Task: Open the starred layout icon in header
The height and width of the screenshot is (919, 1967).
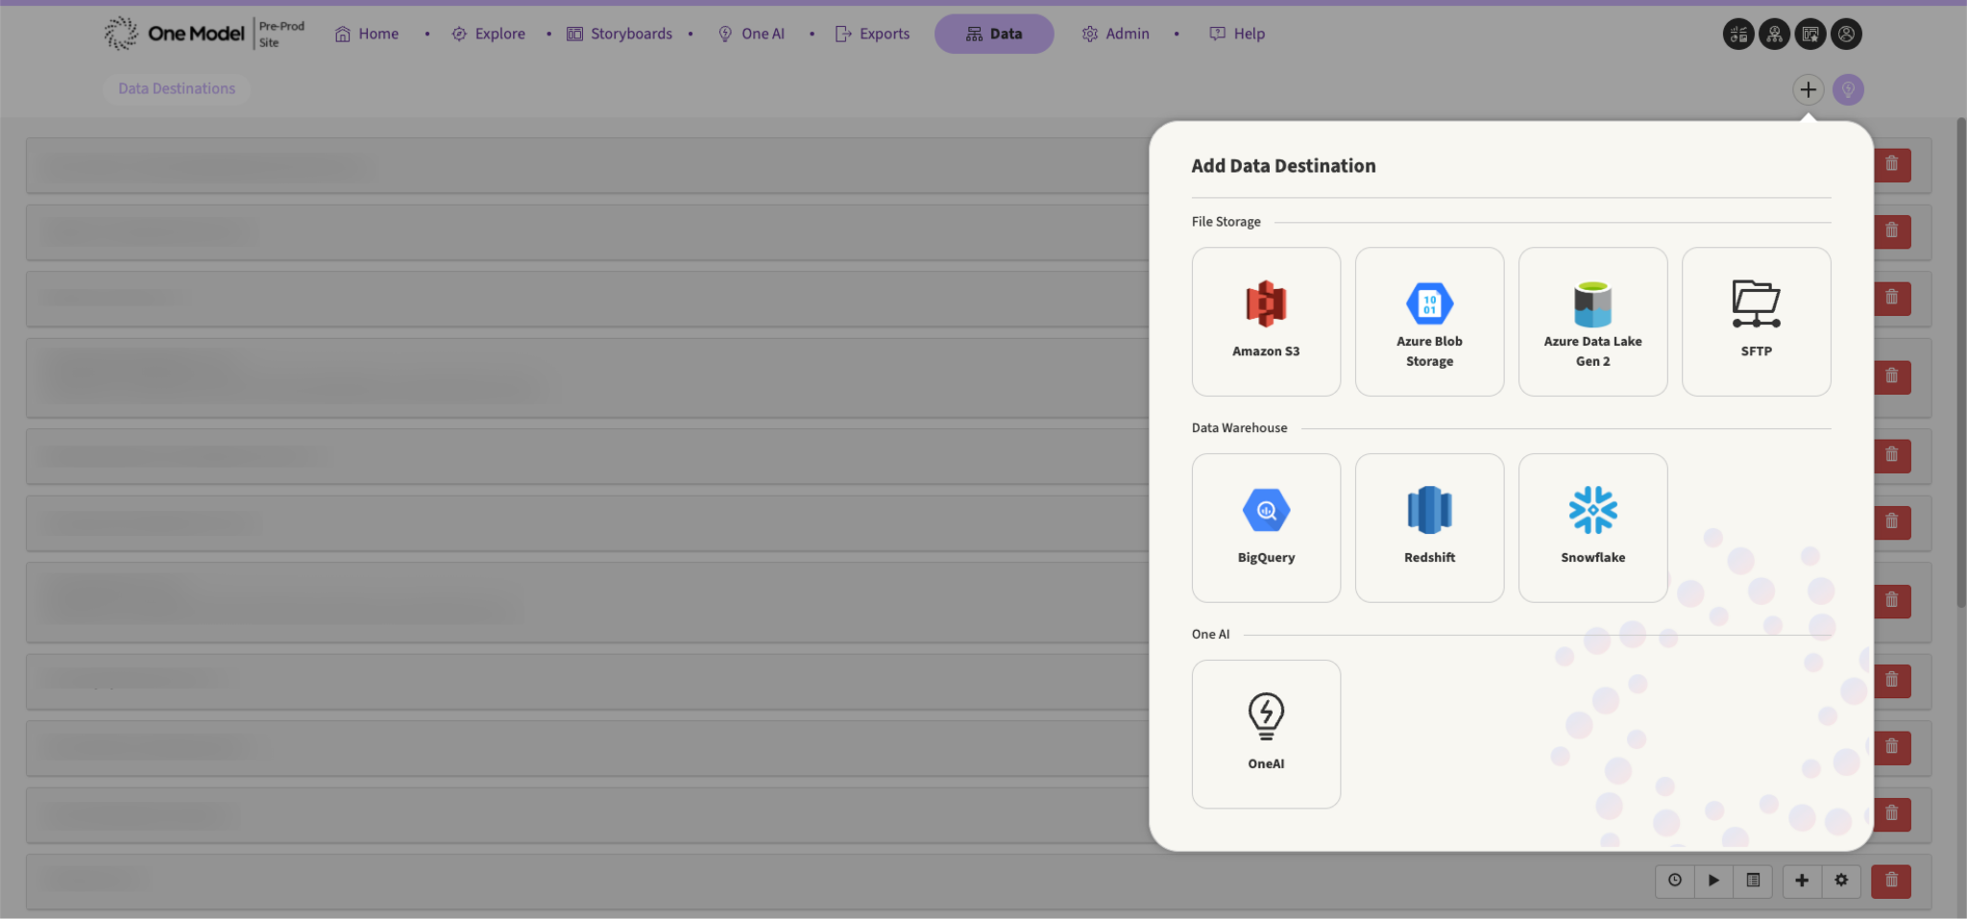Action: [1810, 34]
